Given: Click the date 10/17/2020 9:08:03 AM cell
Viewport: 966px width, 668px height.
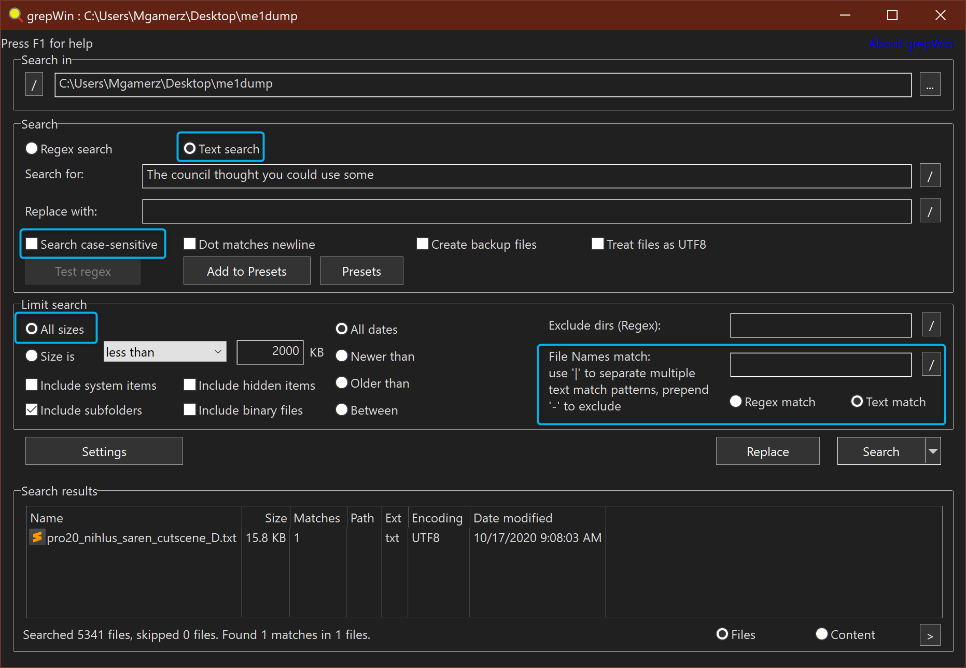Looking at the screenshot, I should pos(538,538).
